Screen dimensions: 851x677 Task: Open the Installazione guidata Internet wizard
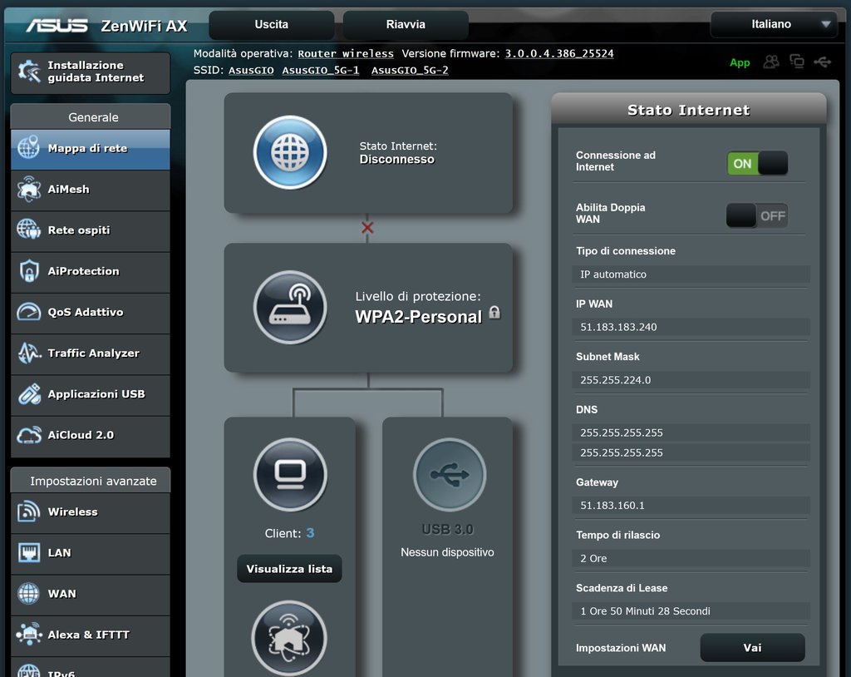click(x=91, y=72)
